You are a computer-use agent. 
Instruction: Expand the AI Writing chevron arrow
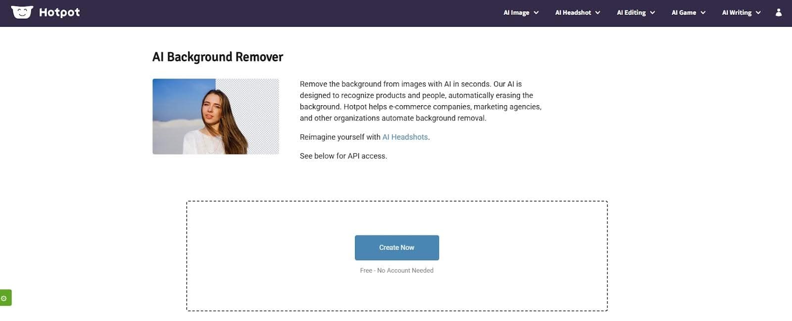click(758, 13)
